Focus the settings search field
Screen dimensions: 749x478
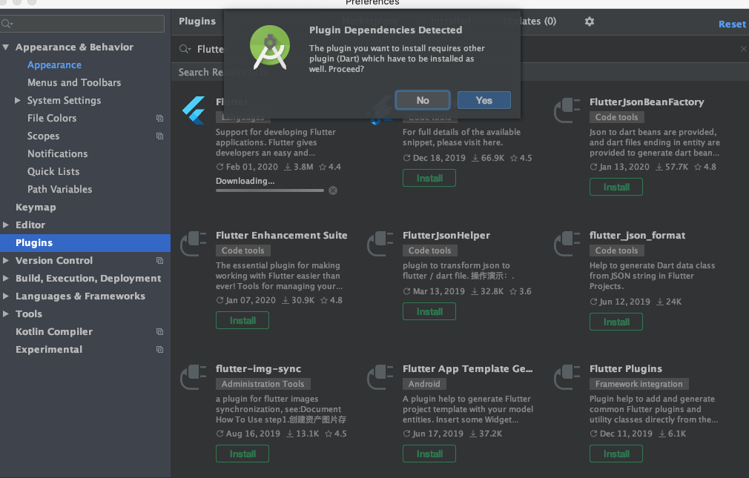pyautogui.click(x=82, y=24)
